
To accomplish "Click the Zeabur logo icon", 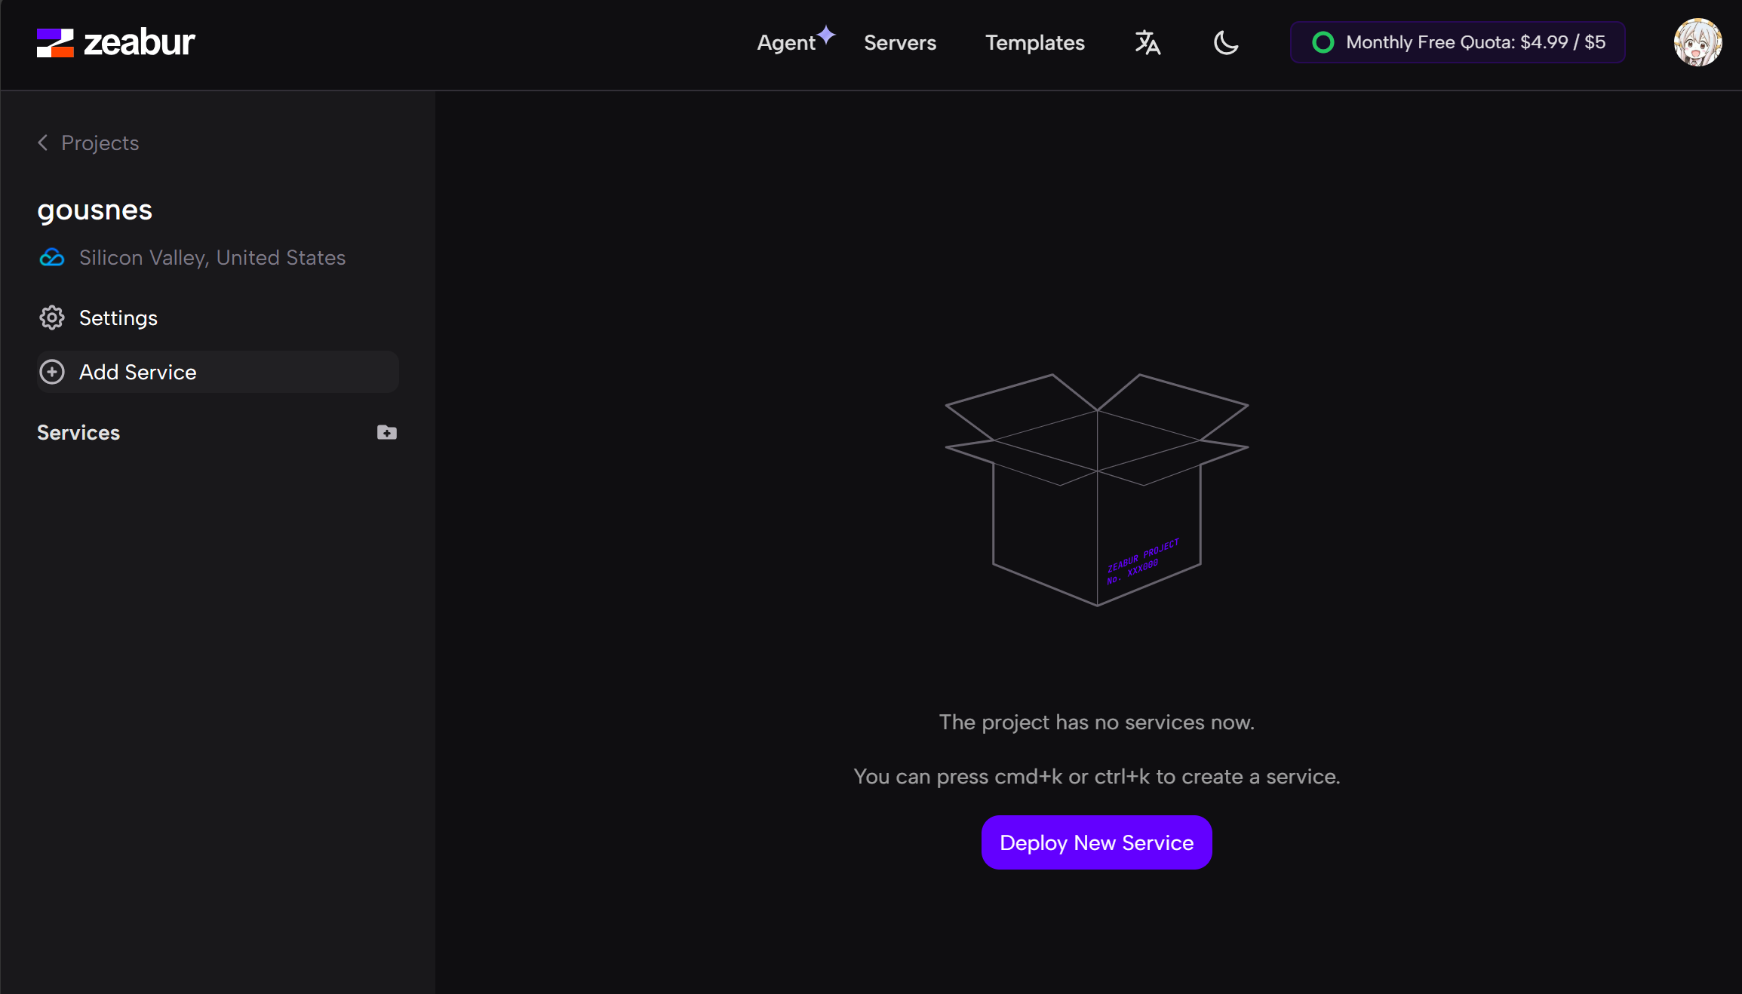I will (55, 43).
